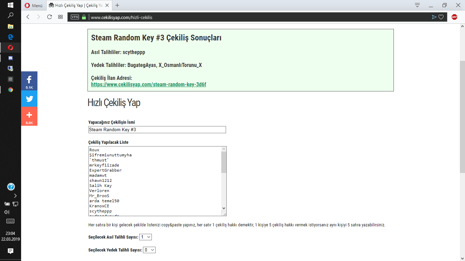
Task: Open Google Chrome from the taskbar
Action: [11, 90]
